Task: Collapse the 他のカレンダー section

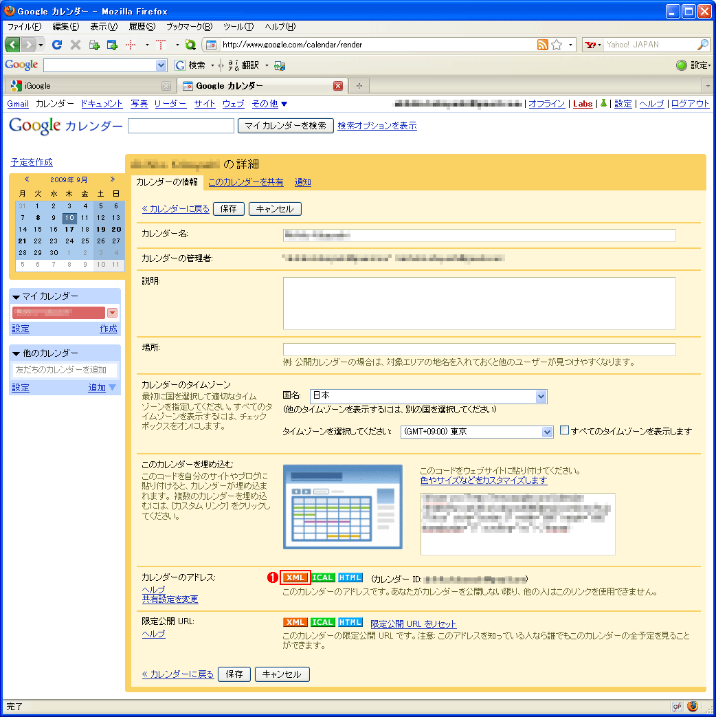Action: click(16, 353)
